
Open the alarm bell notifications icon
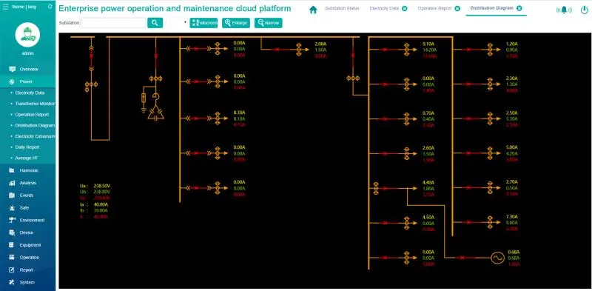[564, 10]
